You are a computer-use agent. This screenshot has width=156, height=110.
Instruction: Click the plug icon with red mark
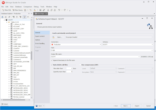point(20,17)
